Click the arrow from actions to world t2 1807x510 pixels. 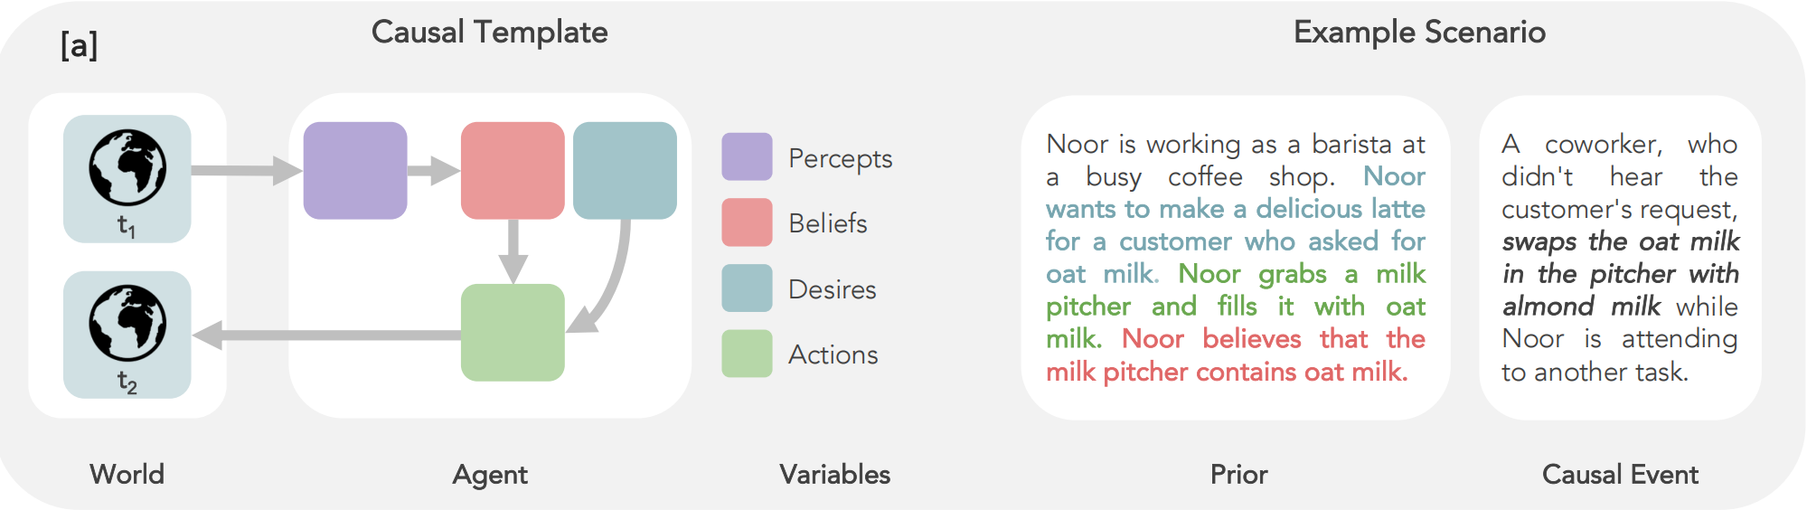(x=326, y=335)
